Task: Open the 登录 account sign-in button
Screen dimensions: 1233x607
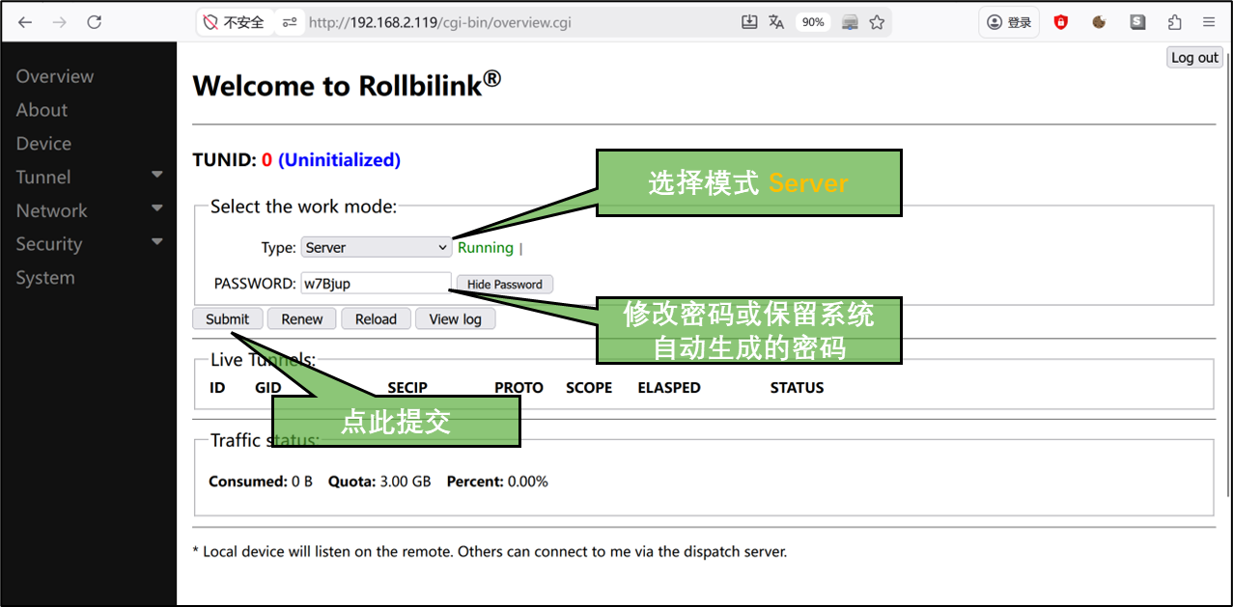Action: tap(1010, 22)
